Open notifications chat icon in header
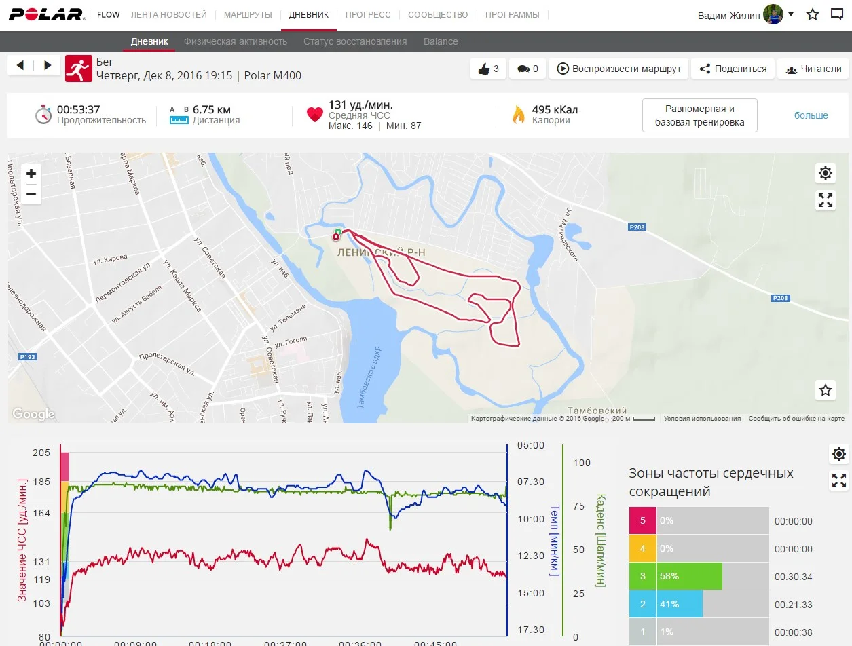 pyautogui.click(x=837, y=14)
